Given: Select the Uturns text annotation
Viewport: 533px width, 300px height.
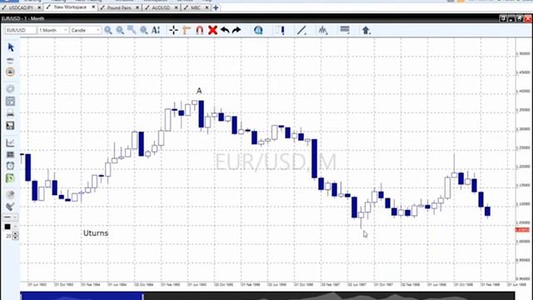Looking at the screenshot, I should pos(96,233).
